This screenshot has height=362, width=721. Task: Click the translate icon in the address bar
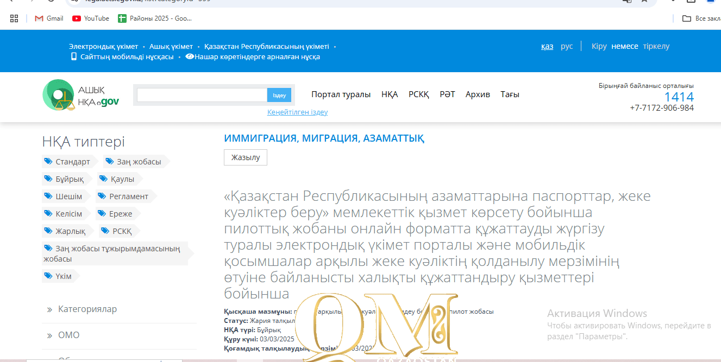point(626,2)
